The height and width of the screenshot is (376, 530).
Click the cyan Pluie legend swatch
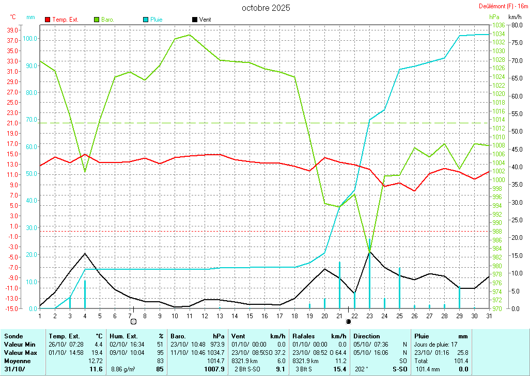pyautogui.click(x=146, y=20)
